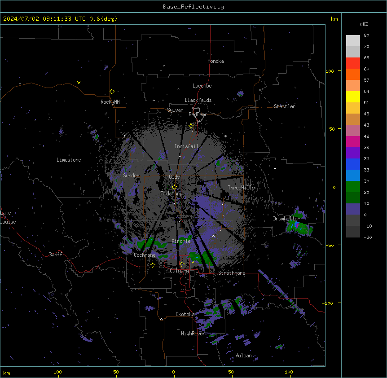Click the slate blue 10-0 dBZ legend swatch
This screenshot has height=378, width=387.
click(353, 209)
